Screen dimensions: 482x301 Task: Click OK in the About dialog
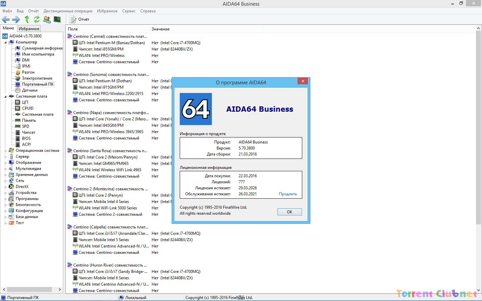point(290,212)
